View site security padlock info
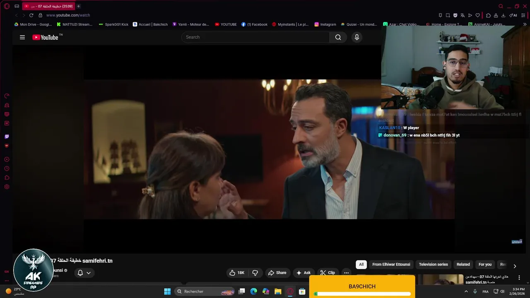 [40, 15]
